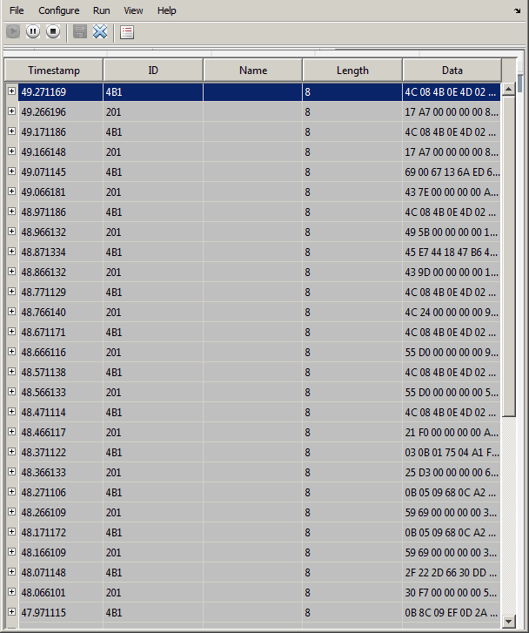Expand the row with timestamp 48.771129
The width and height of the screenshot is (529, 633).
[11, 292]
